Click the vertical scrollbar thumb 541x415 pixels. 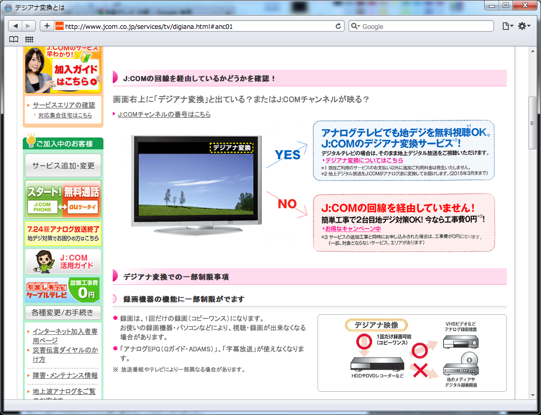533,123
